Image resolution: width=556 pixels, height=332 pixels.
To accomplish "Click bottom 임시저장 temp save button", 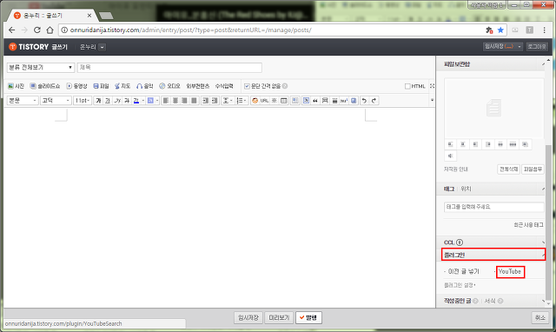I will [x=248, y=318].
